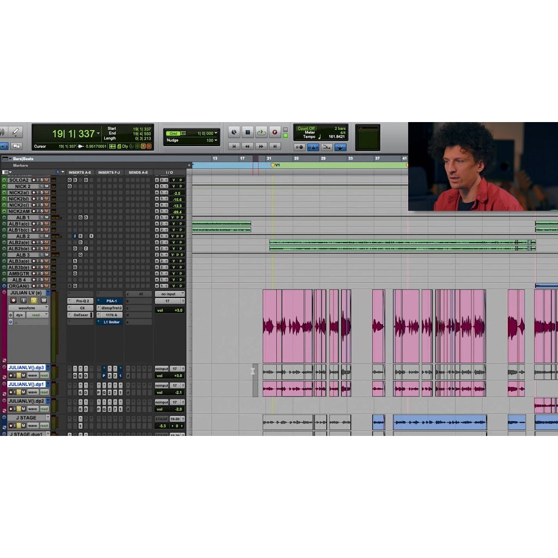Click the Rewind transport button
558x558 pixels.
pos(247,146)
